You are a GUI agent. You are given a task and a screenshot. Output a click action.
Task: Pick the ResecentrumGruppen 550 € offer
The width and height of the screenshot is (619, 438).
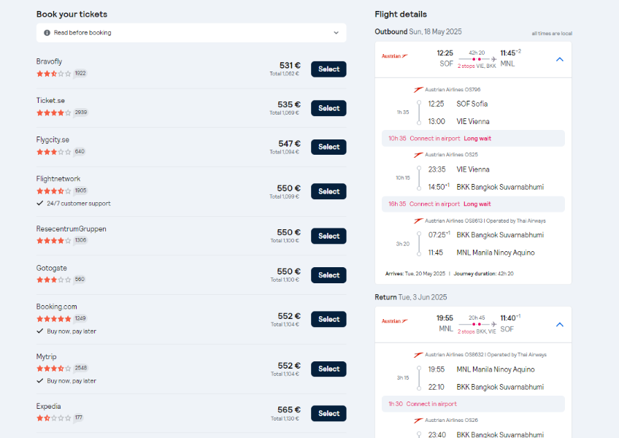click(x=328, y=237)
